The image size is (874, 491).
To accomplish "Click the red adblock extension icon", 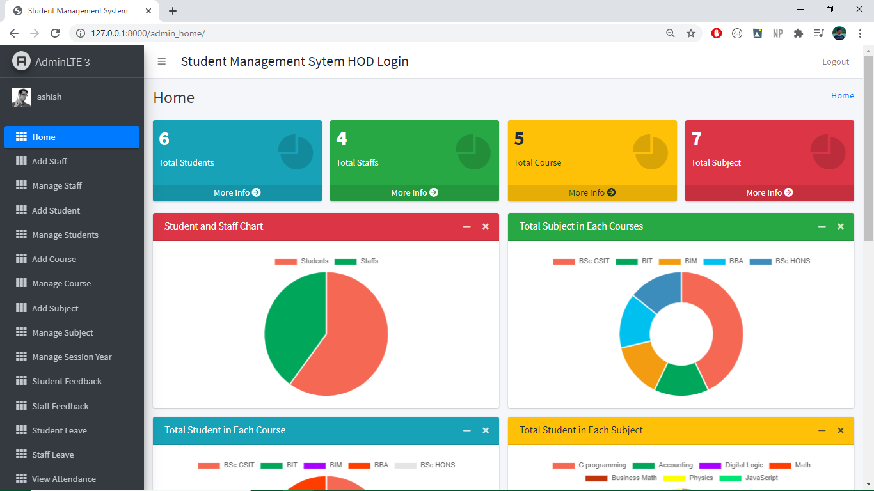I will (717, 33).
